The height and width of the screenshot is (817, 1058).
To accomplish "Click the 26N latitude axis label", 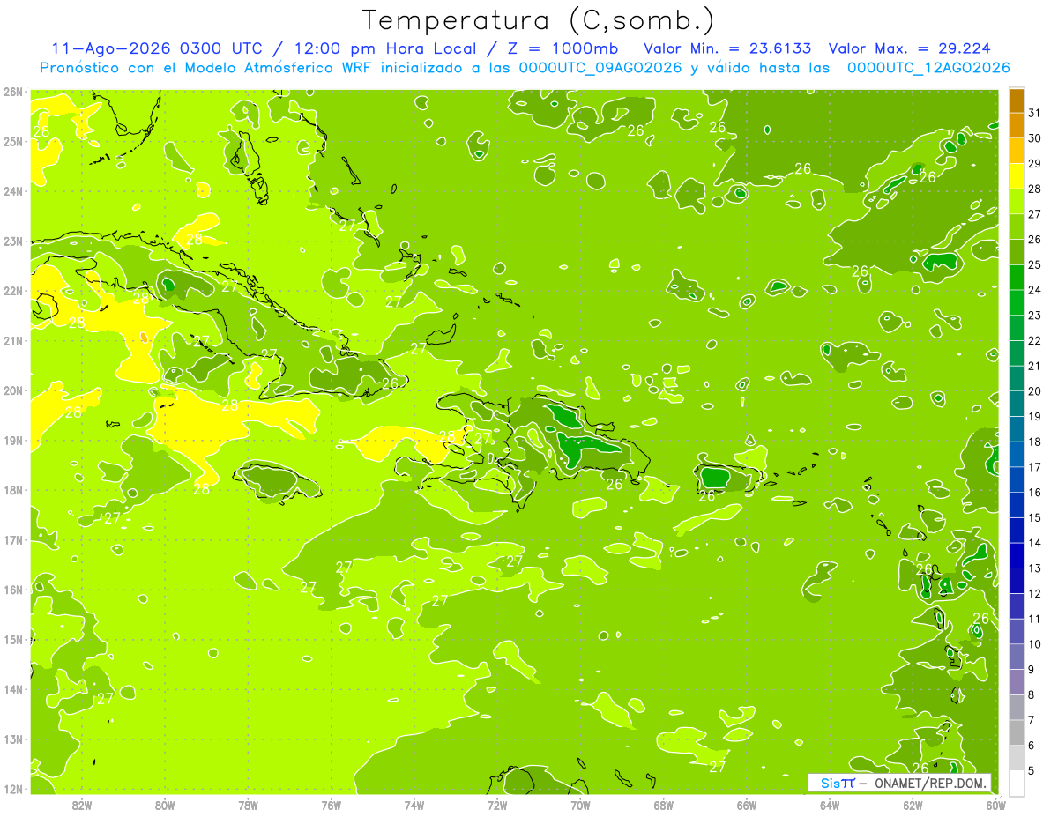I will [x=13, y=92].
